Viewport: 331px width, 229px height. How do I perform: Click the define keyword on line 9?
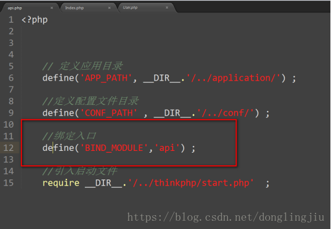click(59, 113)
